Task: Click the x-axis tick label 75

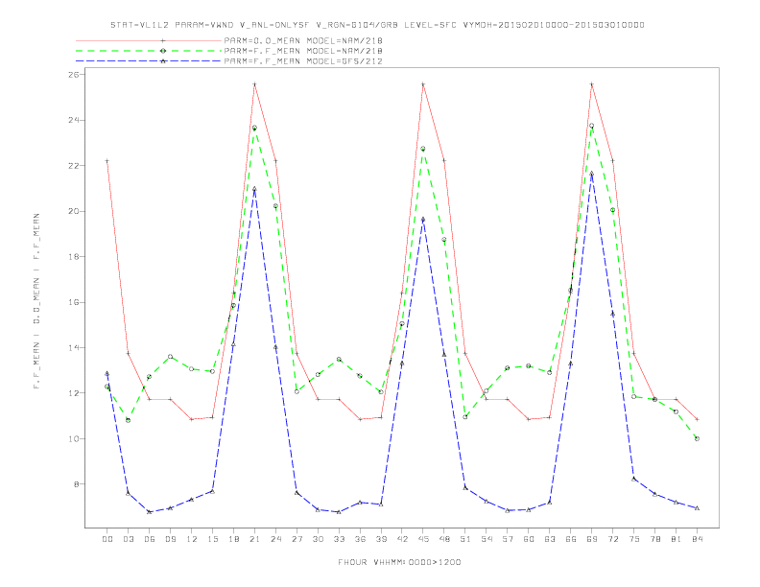Action: point(634,539)
